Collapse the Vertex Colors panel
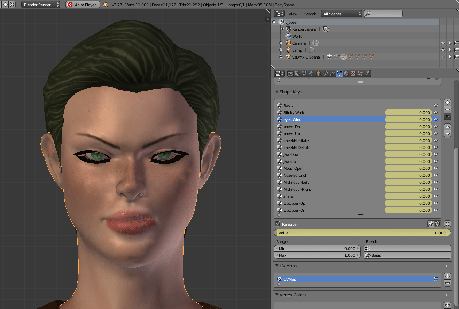The height and width of the screenshot is (309, 459). [x=277, y=295]
